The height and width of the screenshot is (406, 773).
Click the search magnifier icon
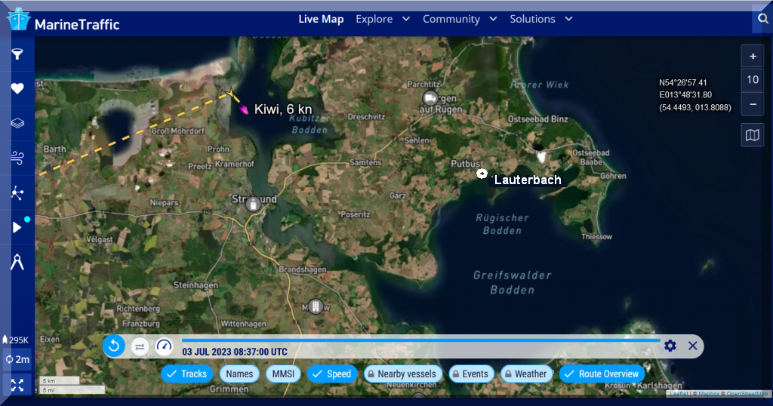(762, 20)
